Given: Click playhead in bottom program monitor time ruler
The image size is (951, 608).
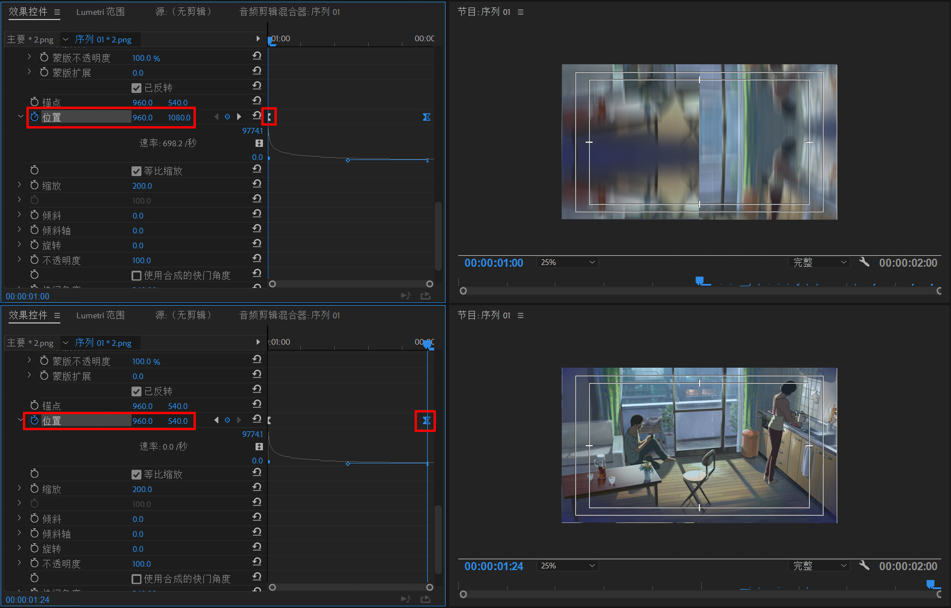Looking at the screenshot, I should (931, 584).
